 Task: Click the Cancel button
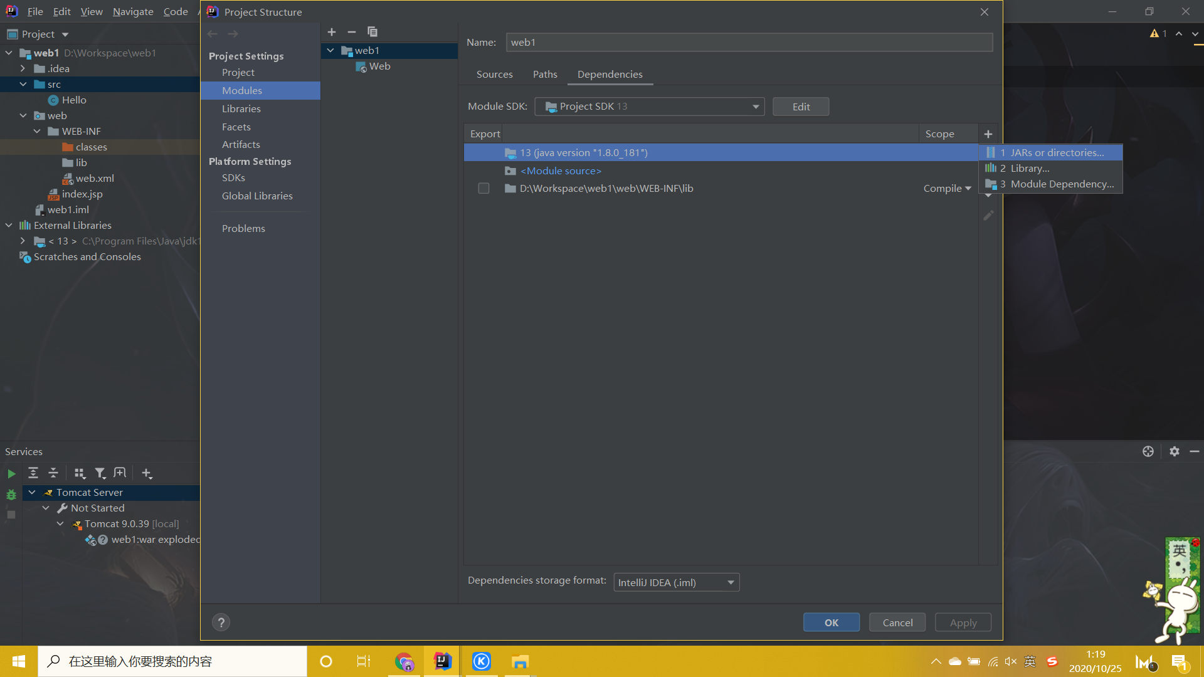coord(897,622)
